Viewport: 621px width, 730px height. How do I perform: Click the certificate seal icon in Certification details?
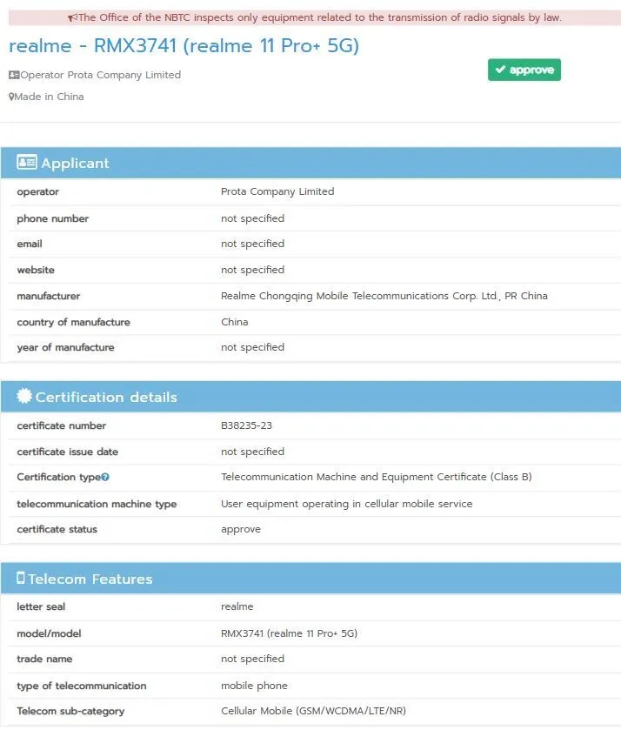tap(24, 397)
